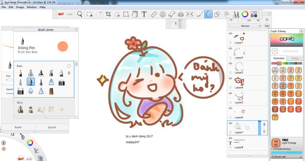Toggle the Brush Palette toolbar icon
Screen dimensions: 305x161
[236, 14]
